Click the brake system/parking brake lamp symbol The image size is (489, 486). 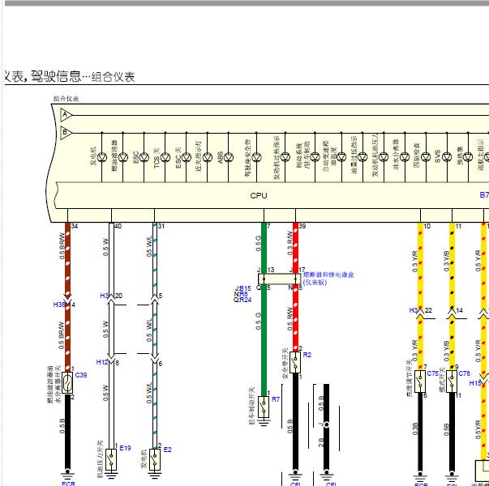coord(315,157)
